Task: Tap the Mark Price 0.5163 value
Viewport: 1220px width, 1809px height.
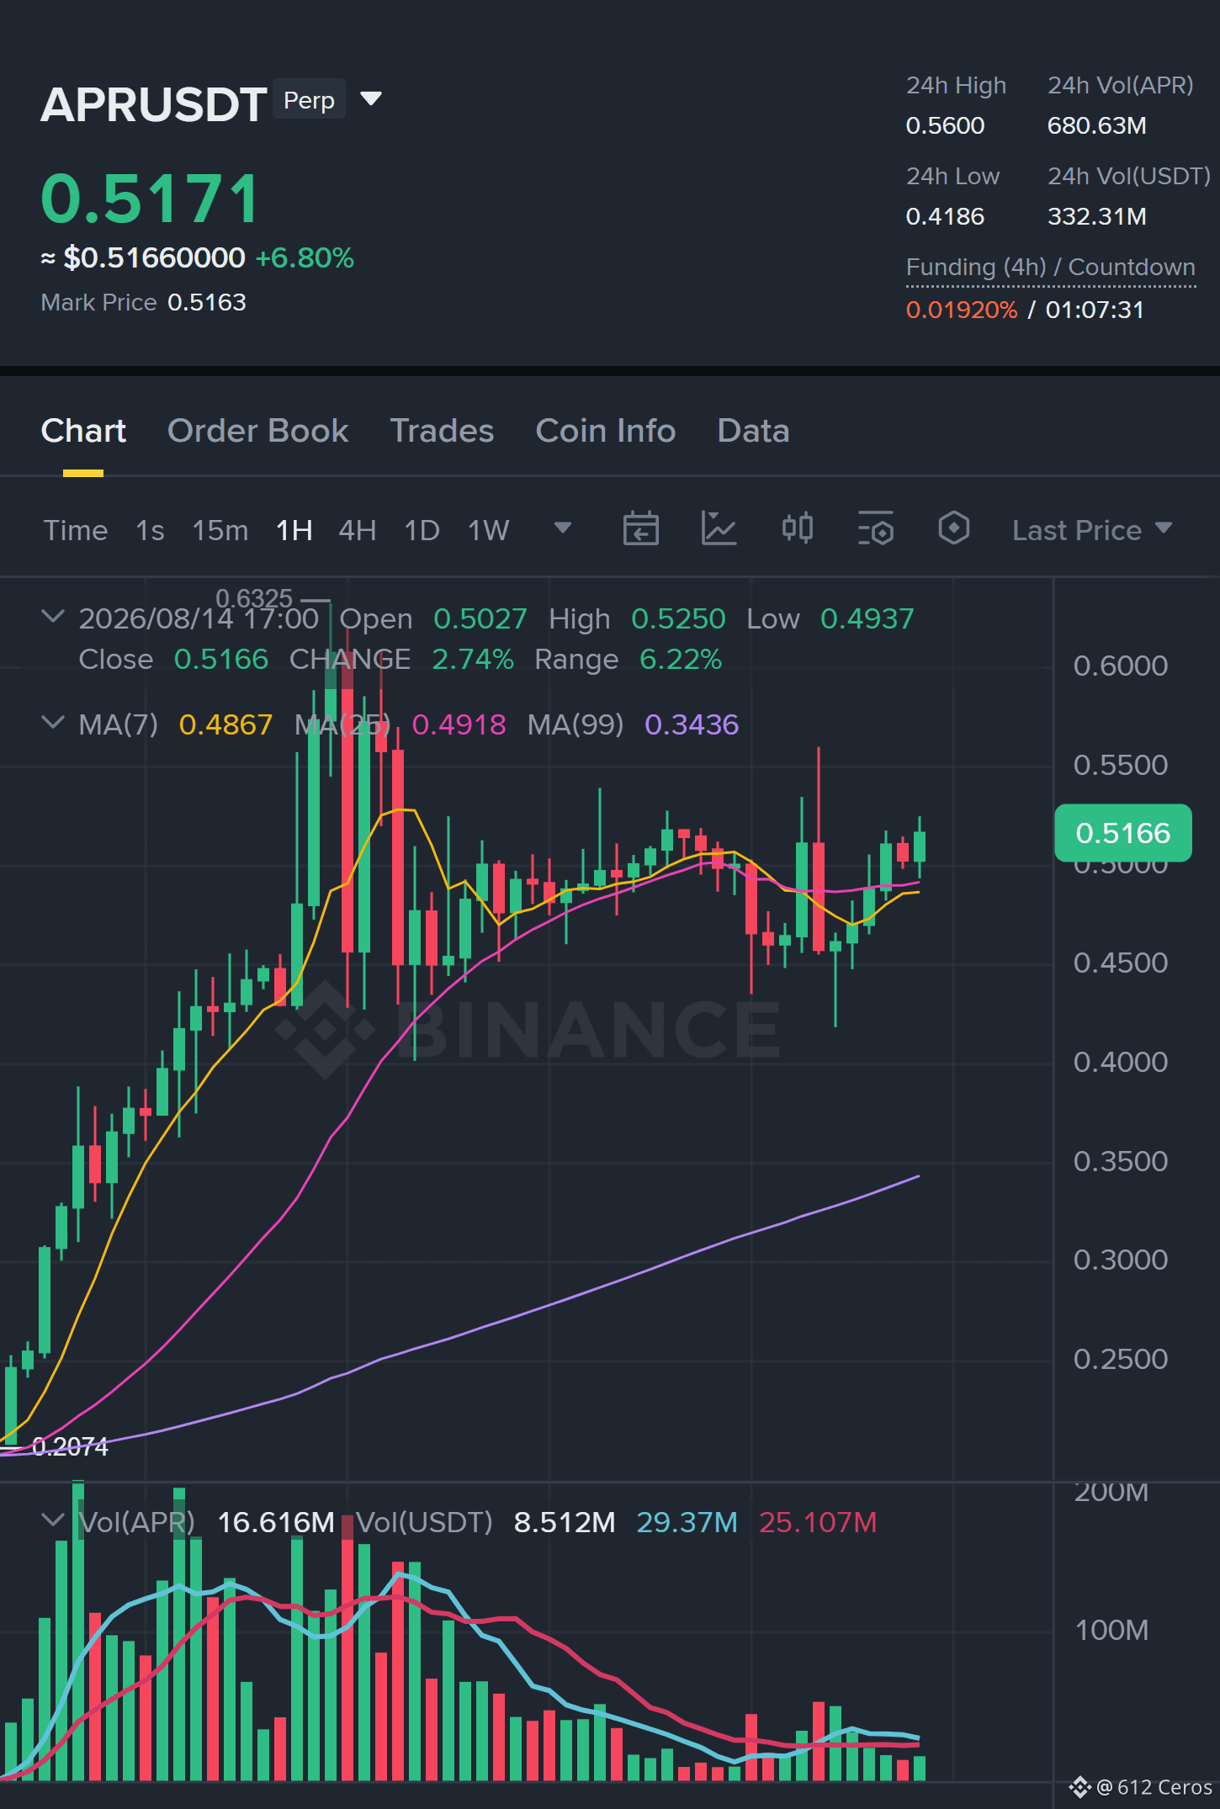Action: click(x=207, y=302)
